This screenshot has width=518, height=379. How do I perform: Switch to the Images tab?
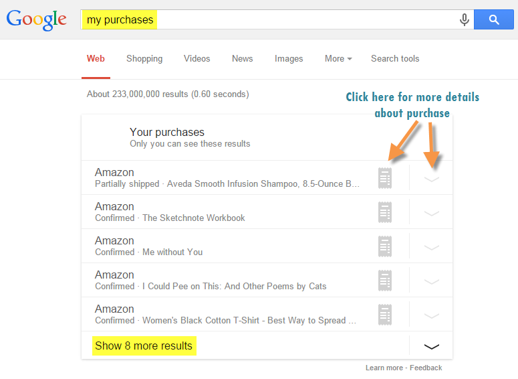[x=289, y=58]
